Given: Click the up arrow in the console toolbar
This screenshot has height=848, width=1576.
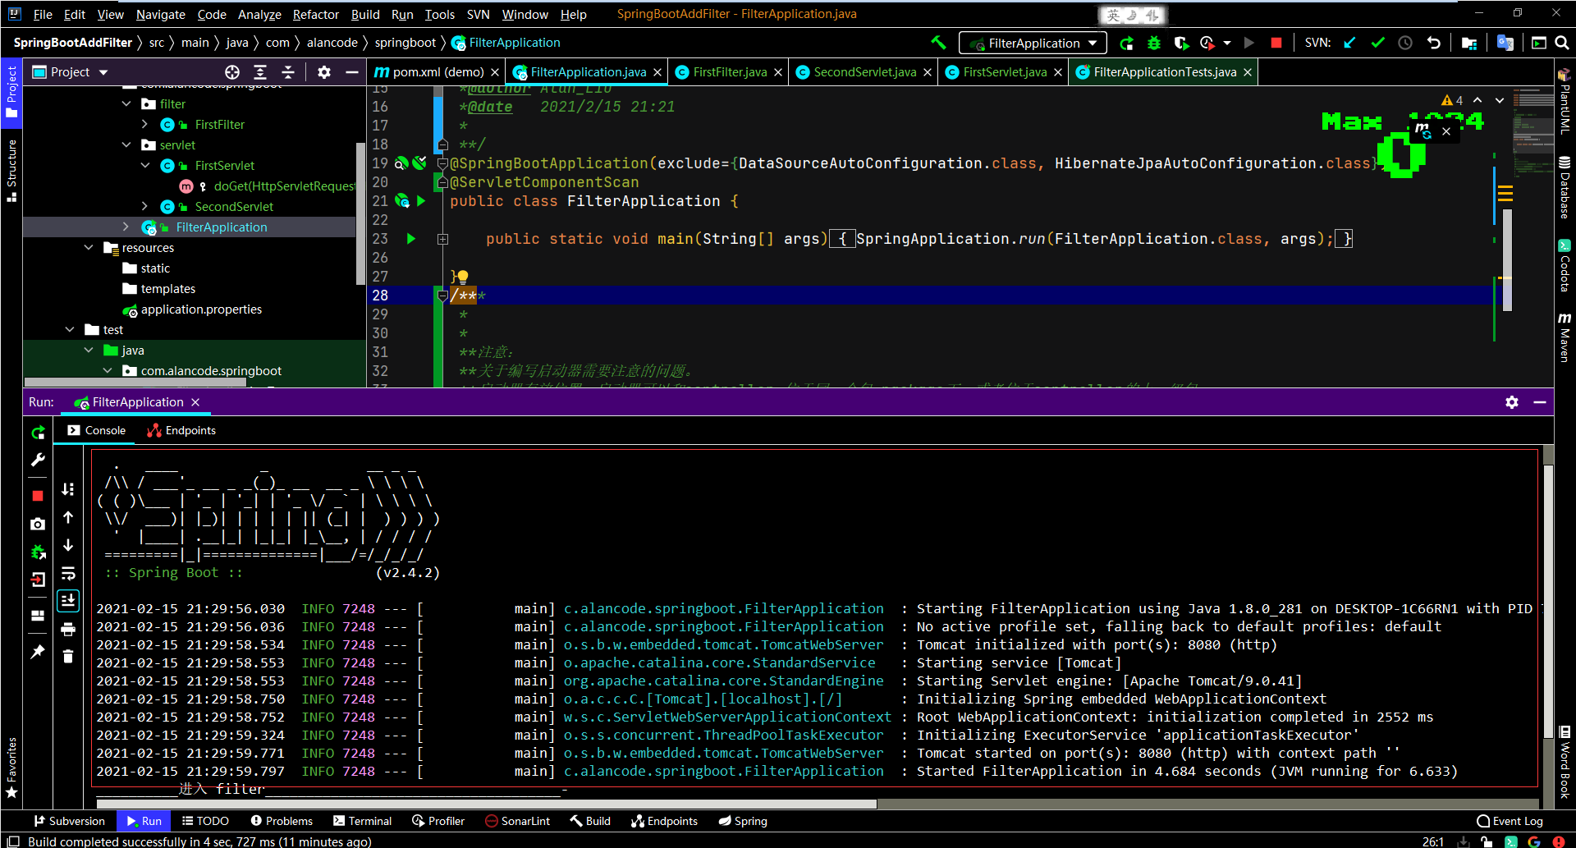Looking at the screenshot, I should coord(68,517).
